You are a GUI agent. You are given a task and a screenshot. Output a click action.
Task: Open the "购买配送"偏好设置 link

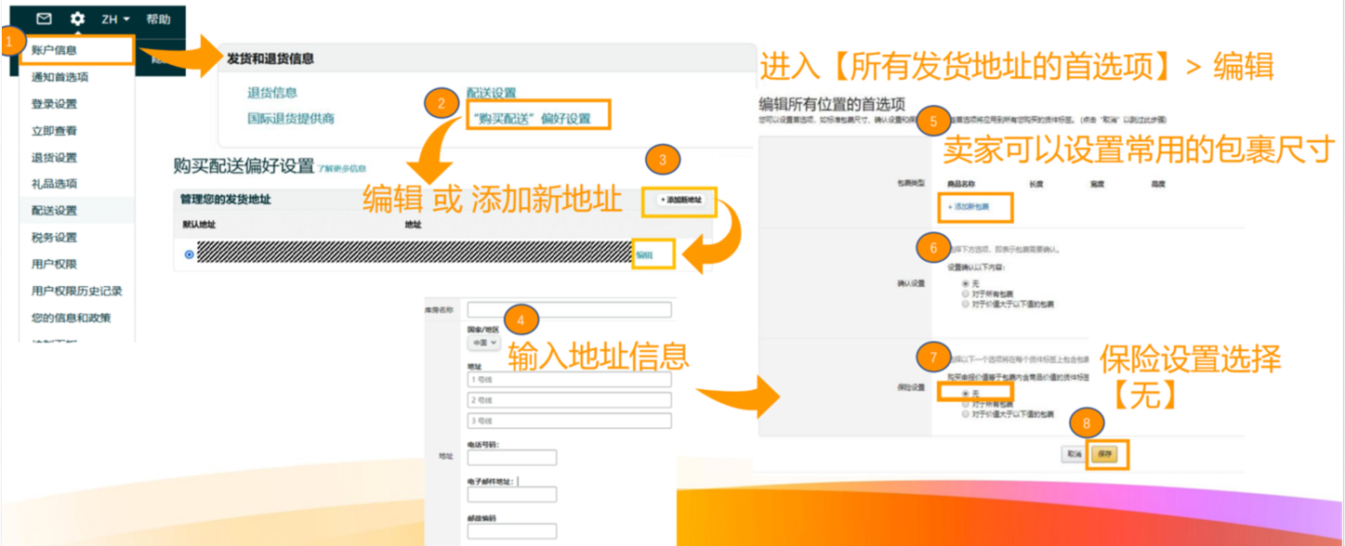[x=531, y=119]
